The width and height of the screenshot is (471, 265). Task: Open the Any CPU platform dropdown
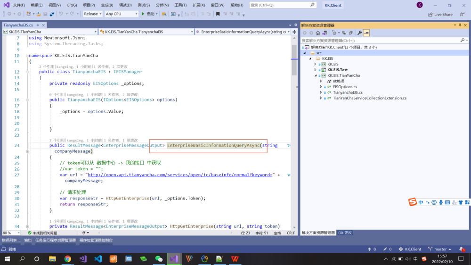(122, 14)
